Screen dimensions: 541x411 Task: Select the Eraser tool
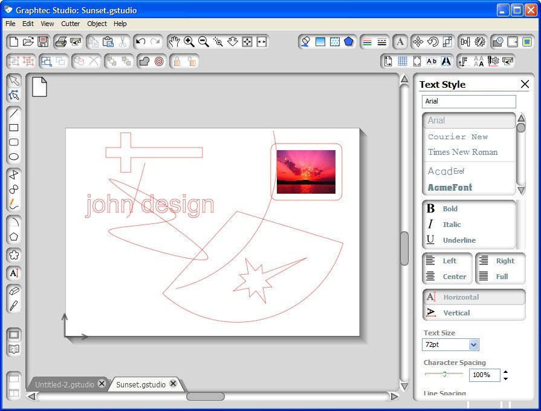14,291
